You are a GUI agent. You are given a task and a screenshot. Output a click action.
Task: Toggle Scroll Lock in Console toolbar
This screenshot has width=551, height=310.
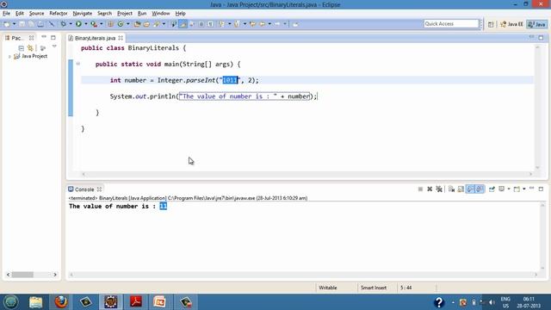click(x=461, y=189)
